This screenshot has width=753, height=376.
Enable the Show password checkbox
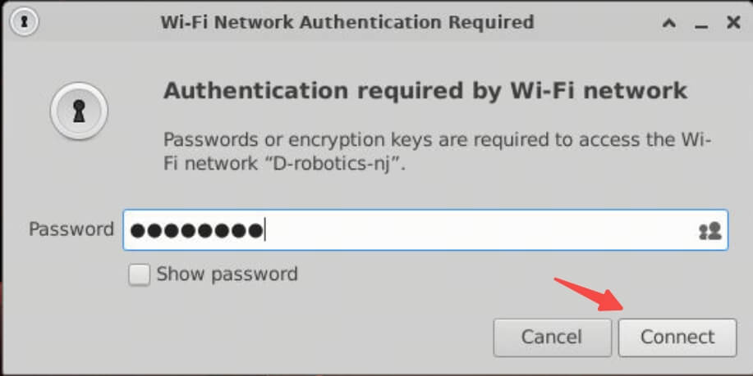140,274
